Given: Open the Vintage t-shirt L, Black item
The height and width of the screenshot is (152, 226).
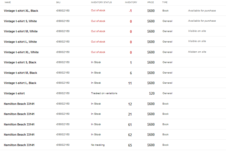Looking at the screenshot, I should click(x=20, y=83).
